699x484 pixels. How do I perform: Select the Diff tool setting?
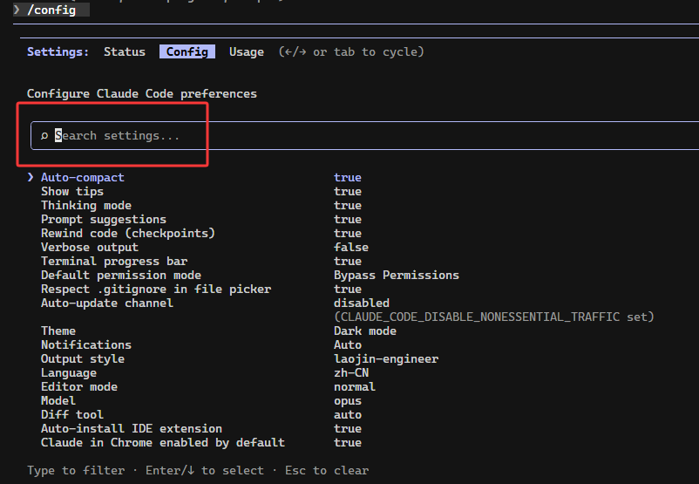pos(72,414)
